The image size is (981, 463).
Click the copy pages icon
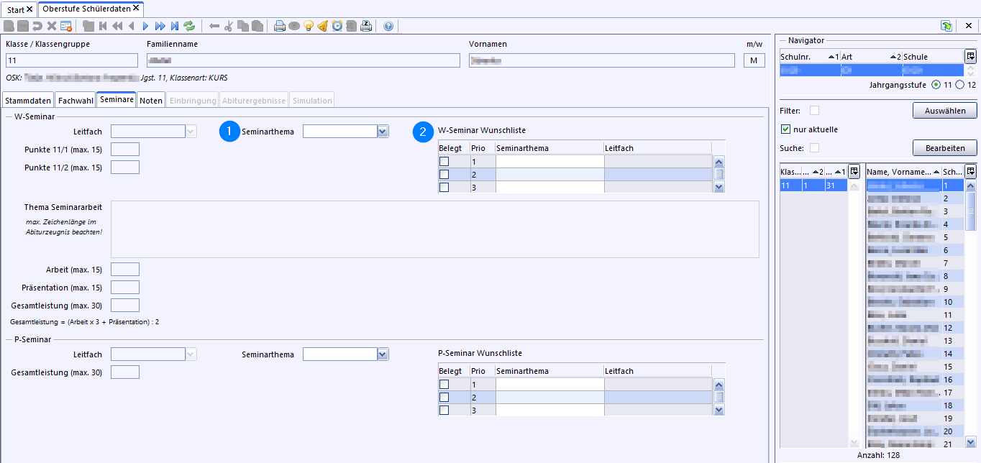point(243,26)
